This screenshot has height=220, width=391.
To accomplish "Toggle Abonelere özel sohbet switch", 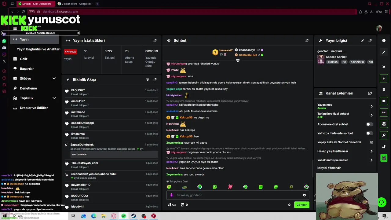I will (x=370, y=124).
